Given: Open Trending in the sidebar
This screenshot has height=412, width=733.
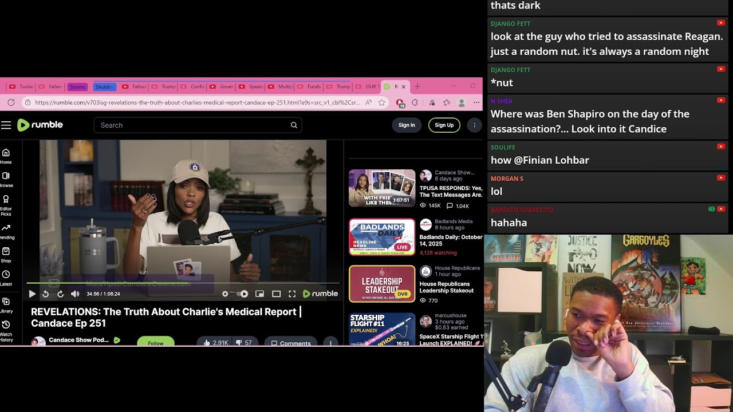Looking at the screenshot, I should coord(6,232).
